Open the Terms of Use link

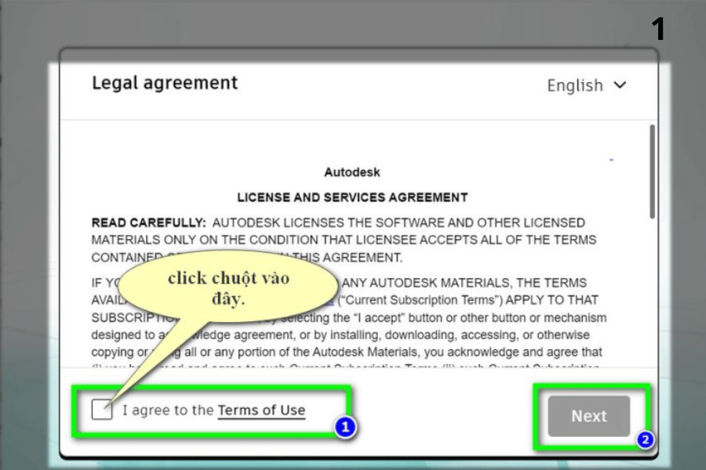[x=261, y=410]
